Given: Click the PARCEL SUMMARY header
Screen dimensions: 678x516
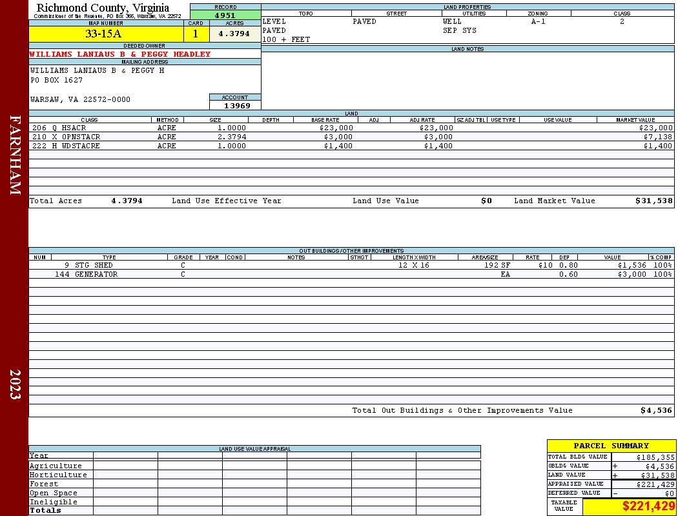Looking at the screenshot, I should coord(611,446).
